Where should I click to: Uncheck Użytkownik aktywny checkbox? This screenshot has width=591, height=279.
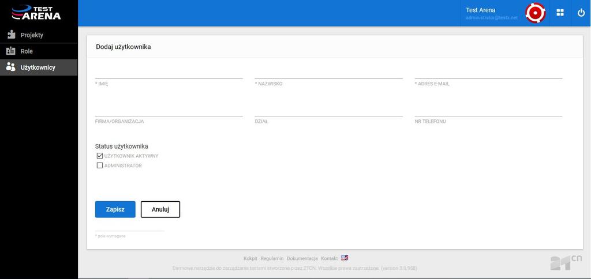click(x=100, y=156)
